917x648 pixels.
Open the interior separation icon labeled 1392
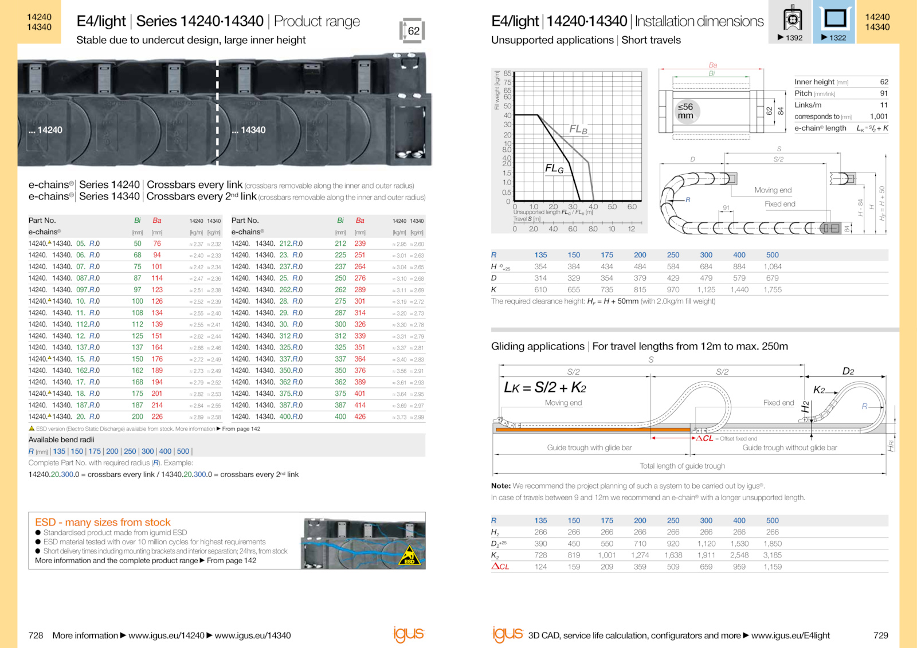790,22
